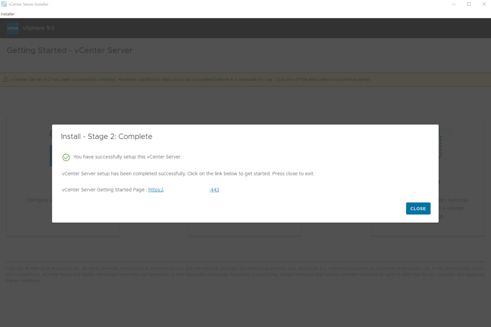491x327 pixels.
Task: Click the :443 port portion of link
Action: 214,190
